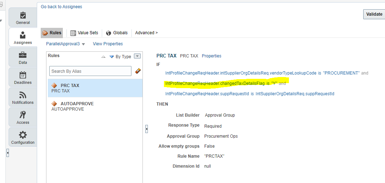This screenshot has height=183, width=385.
Task: Click the Required response type value
Action: pos(213,126)
